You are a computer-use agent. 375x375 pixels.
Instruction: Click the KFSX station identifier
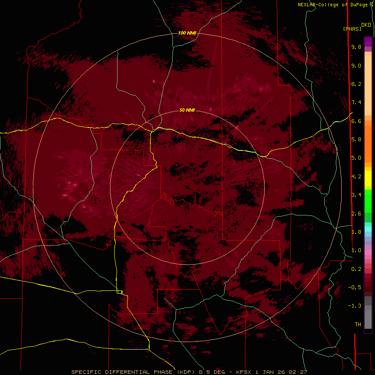coord(244,372)
